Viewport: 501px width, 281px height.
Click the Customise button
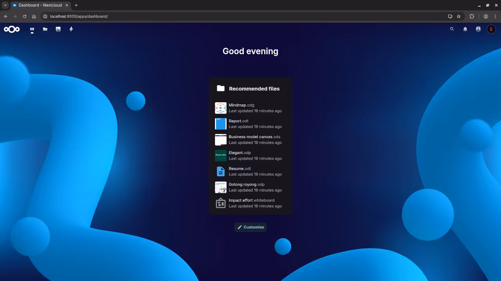click(250, 227)
